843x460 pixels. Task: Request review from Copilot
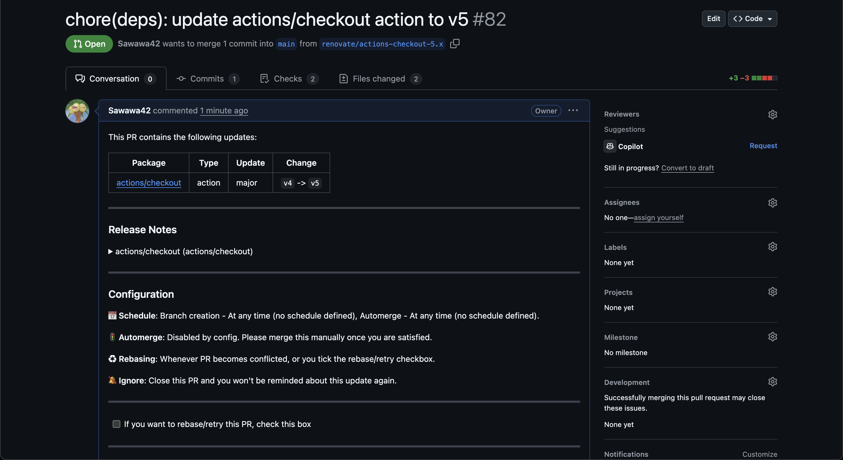pyautogui.click(x=763, y=146)
